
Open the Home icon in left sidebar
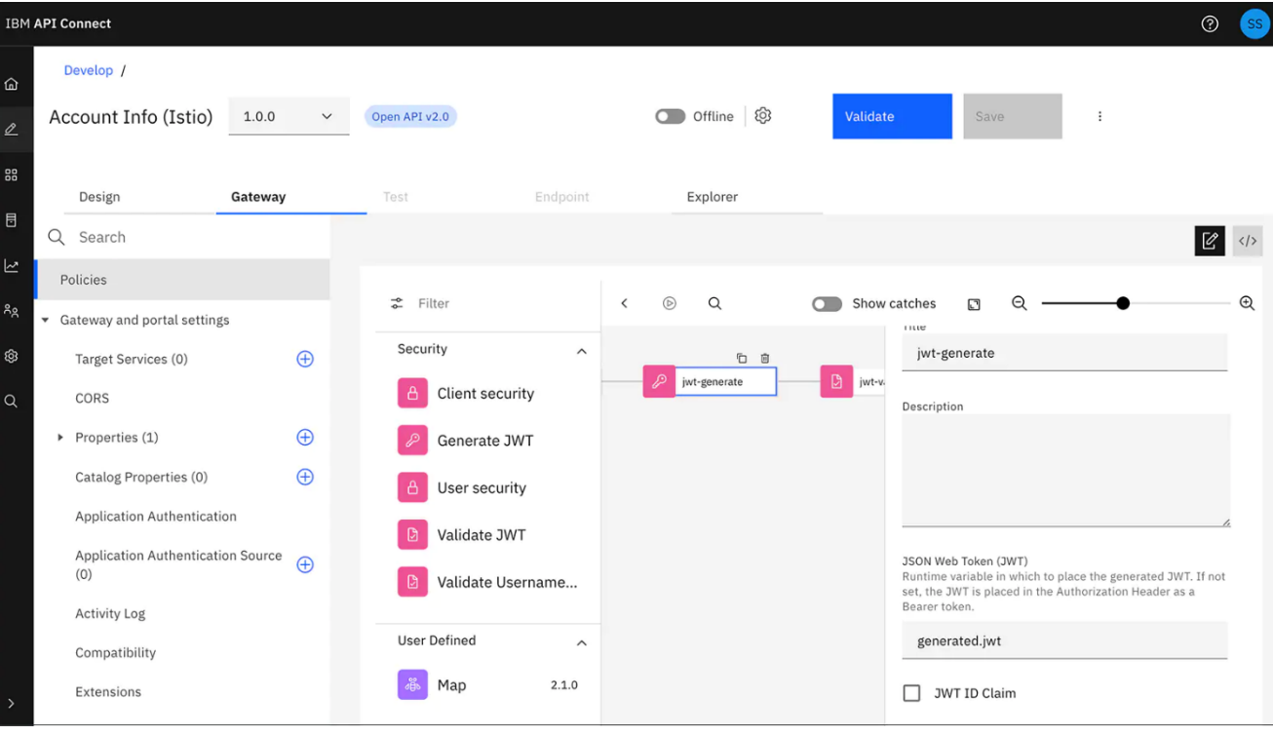click(12, 84)
